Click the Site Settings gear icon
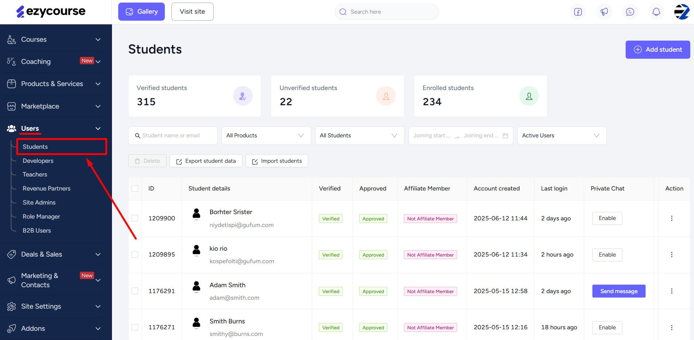Image resolution: width=694 pixels, height=340 pixels. pyautogui.click(x=11, y=306)
